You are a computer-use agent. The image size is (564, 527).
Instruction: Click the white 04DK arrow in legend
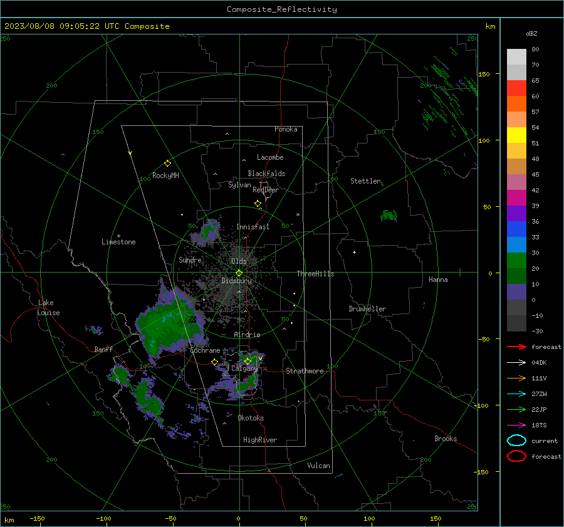tap(516, 362)
